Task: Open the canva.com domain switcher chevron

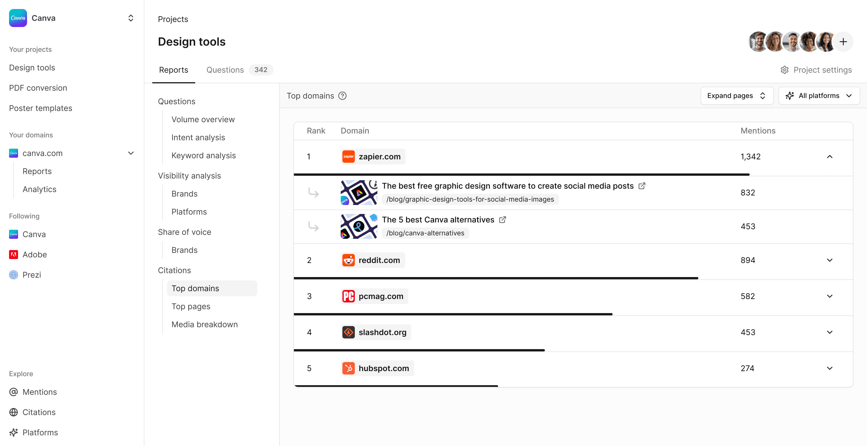Action: (x=131, y=153)
